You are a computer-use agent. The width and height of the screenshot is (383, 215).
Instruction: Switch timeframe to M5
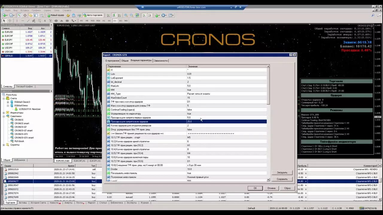(87, 21)
